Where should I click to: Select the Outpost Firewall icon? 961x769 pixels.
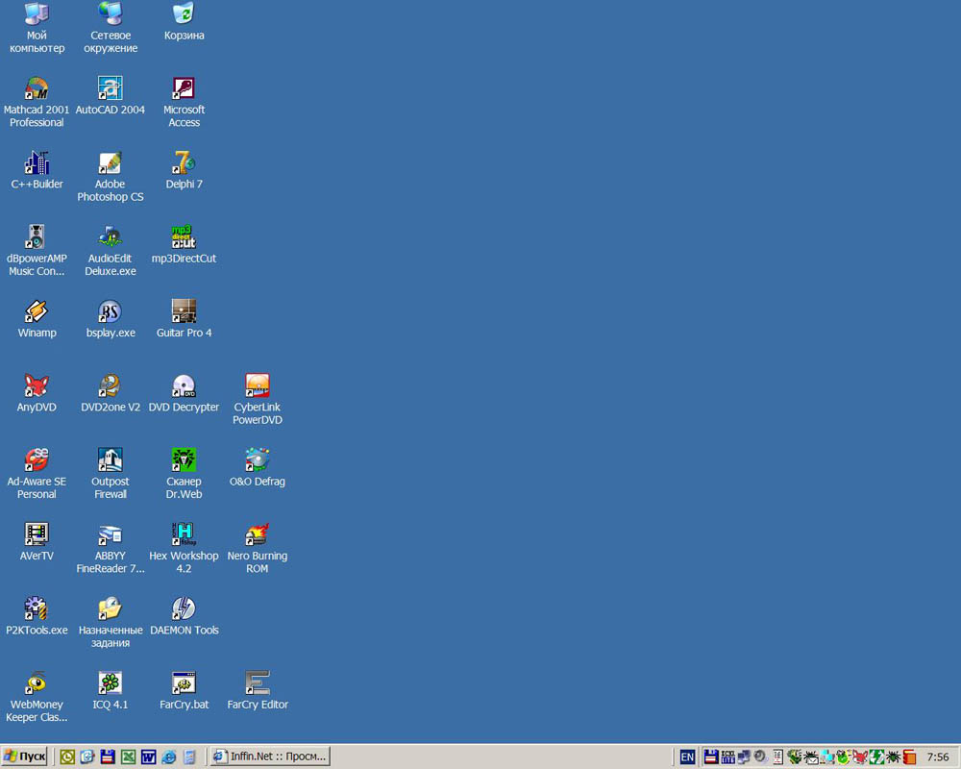111,474
